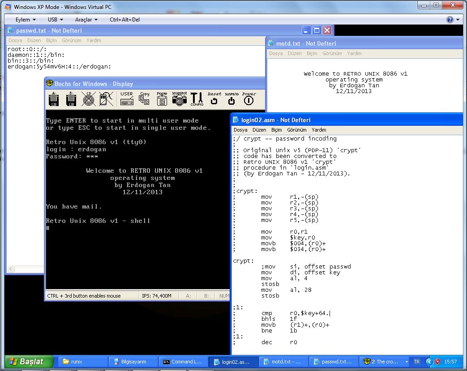Open Dosya menu in motd.txt Notepad

pyautogui.click(x=276, y=53)
